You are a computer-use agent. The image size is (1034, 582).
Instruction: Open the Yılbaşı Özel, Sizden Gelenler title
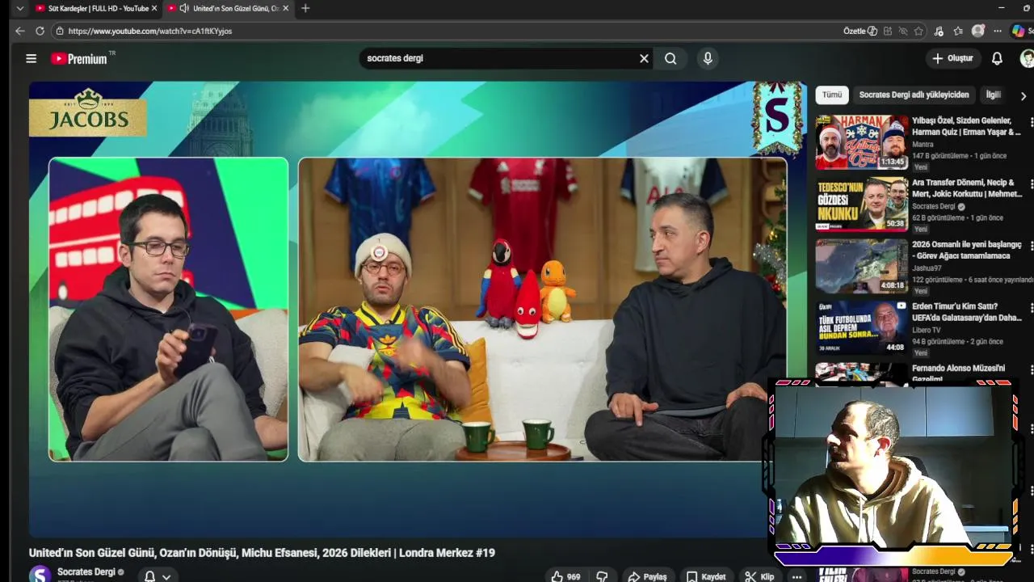coord(967,126)
